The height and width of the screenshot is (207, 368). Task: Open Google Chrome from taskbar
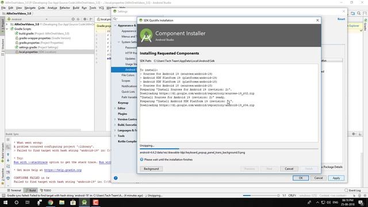[x=50, y=202]
